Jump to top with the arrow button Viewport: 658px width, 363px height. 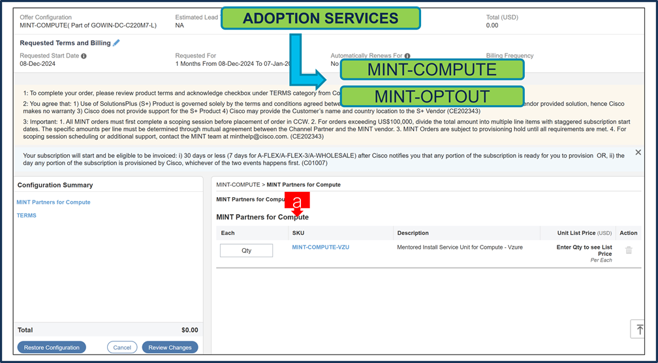coord(639,329)
